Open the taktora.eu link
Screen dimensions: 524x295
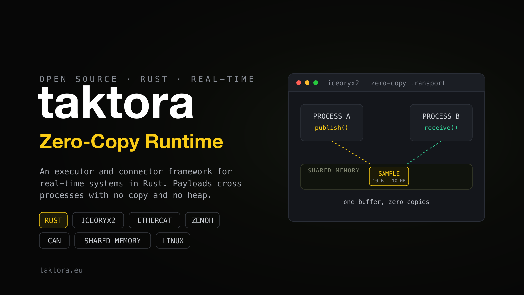click(x=61, y=270)
